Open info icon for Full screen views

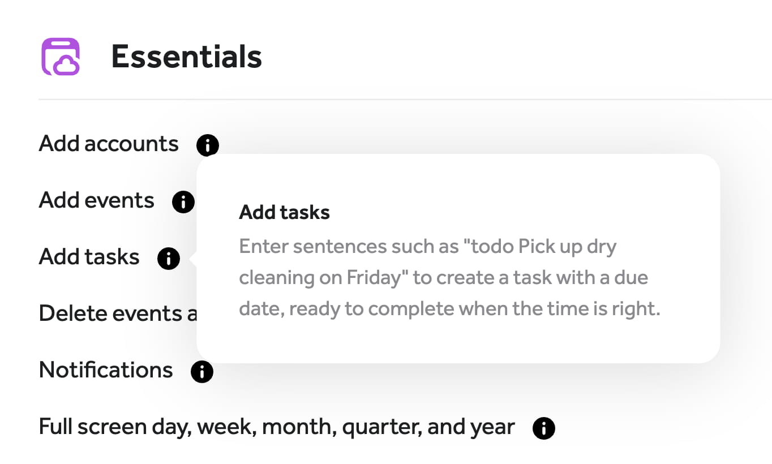point(543,428)
